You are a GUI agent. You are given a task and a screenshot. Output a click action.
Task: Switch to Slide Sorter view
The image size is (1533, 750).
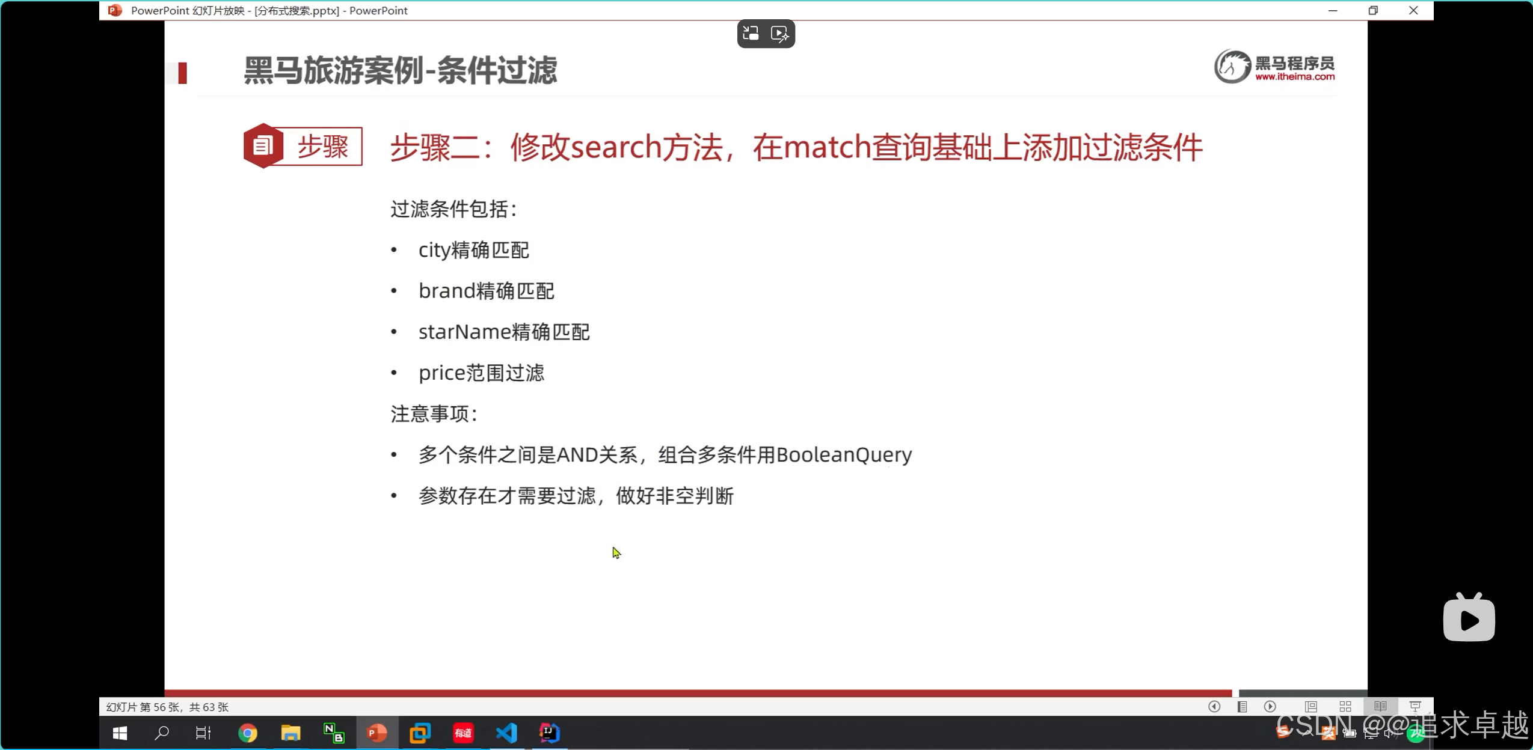point(1345,706)
